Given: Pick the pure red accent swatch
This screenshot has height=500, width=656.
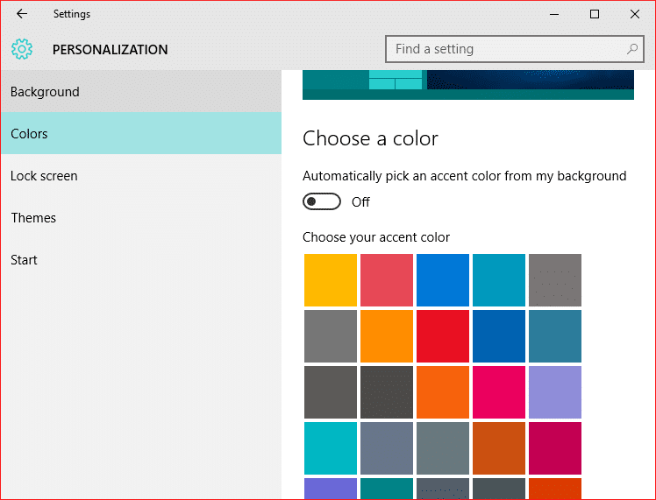Looking at the screenshot, I should (443, 336).
